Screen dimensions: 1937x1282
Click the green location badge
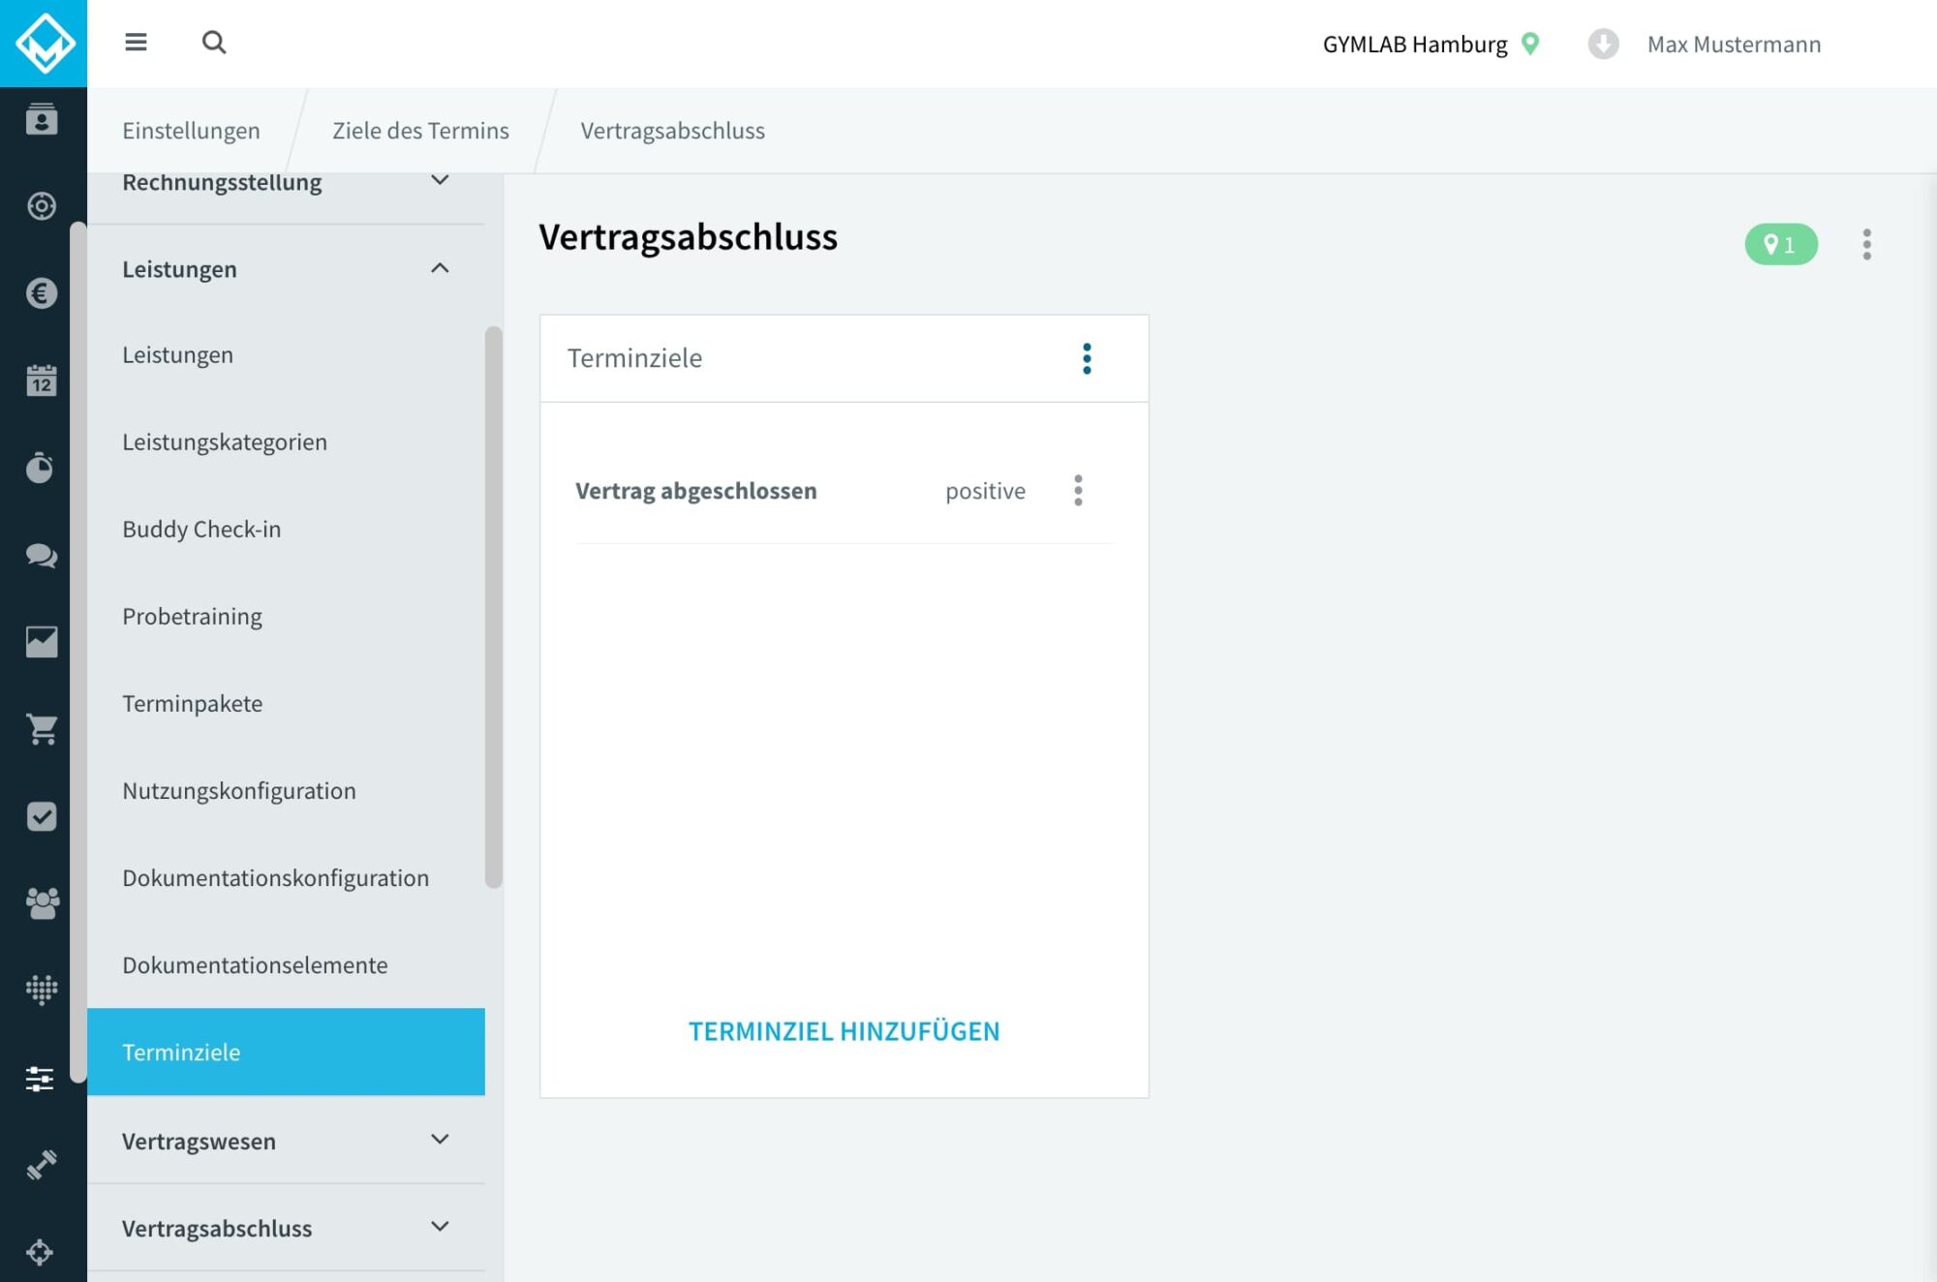1780,244
